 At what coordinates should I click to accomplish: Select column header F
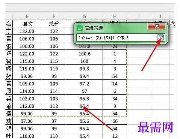click(54, 16)
